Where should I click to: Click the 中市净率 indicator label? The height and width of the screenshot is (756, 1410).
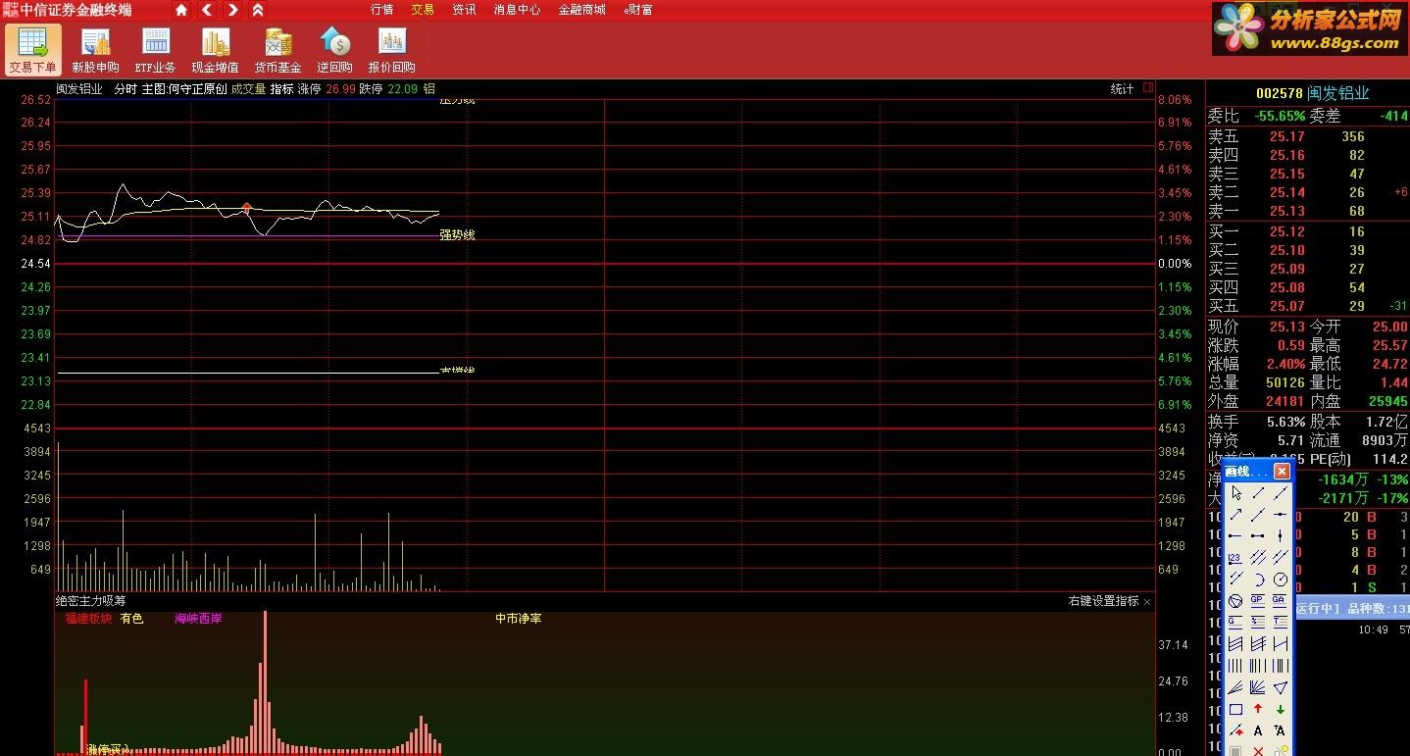tap(518, 619)
